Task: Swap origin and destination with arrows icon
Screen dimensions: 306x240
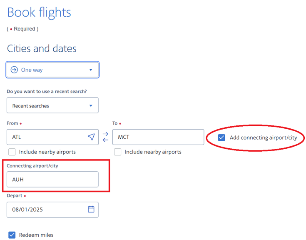Action: [x=105, y=137]
